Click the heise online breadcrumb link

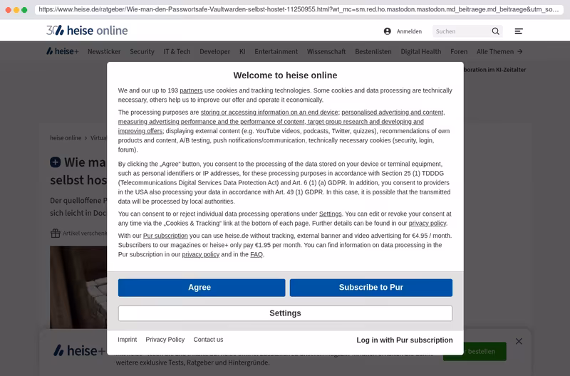coord(66,138)
